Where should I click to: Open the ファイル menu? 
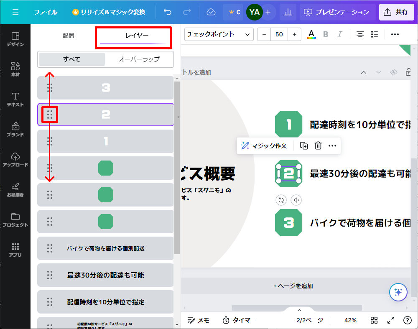click(x=46, y=12)
